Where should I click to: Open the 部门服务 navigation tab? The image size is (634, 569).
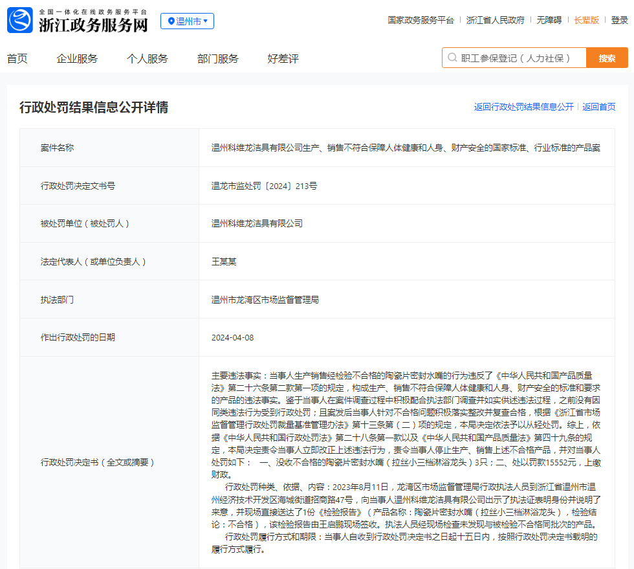pyautogui.click(x=218, y=59)
